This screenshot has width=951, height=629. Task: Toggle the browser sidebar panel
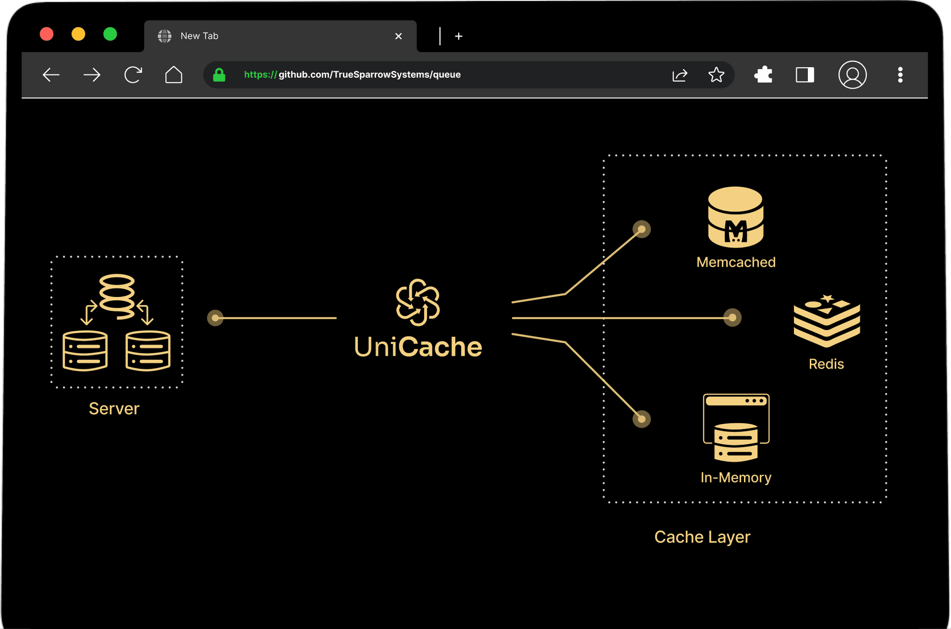pos(804,75)
